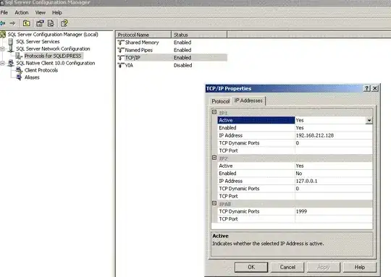Click the Forward arrow toolbar icon
Viewport: 391px width, 277px height.
12,23
